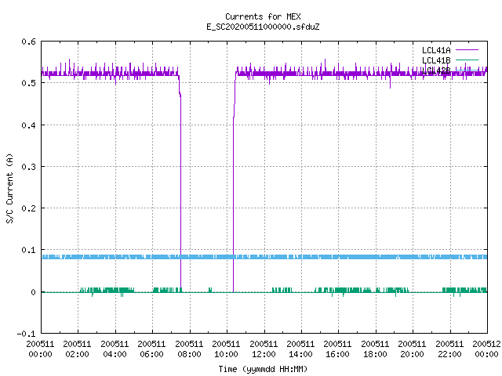
Task: Click the 200511 06:00 x-axis label
Action: coord(151,349)
